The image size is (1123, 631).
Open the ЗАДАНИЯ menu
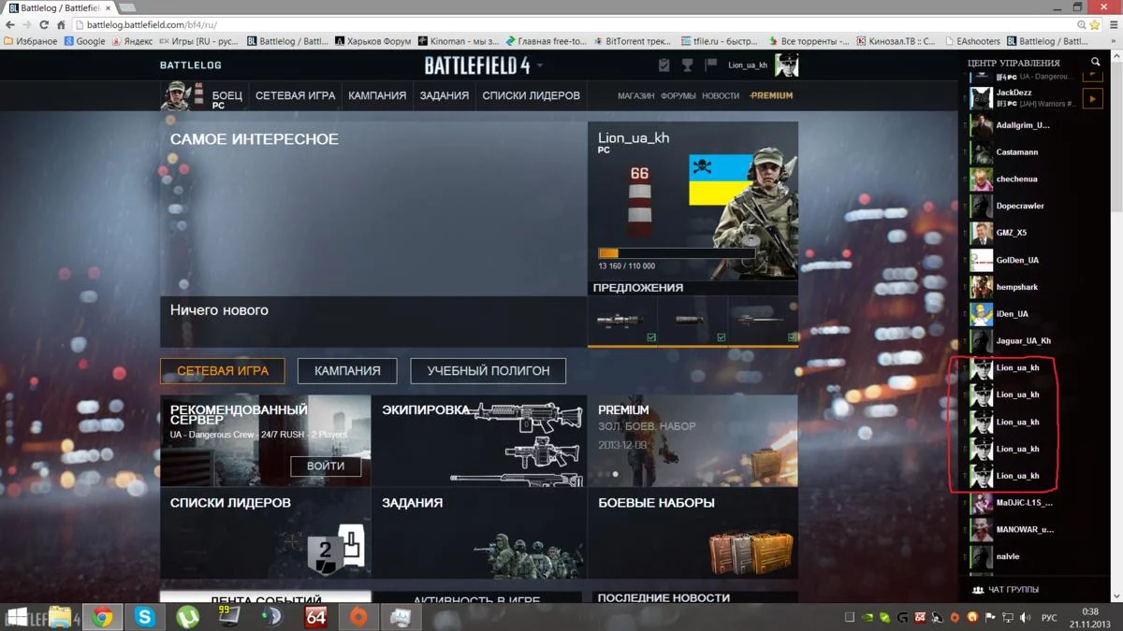[445, 95]
